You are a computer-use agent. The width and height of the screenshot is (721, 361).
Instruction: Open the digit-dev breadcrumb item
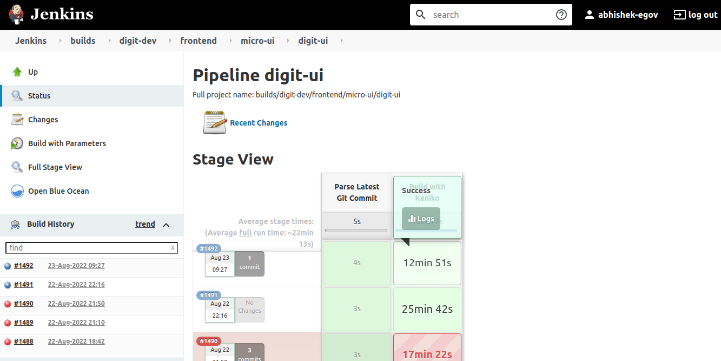pos(138,41)
